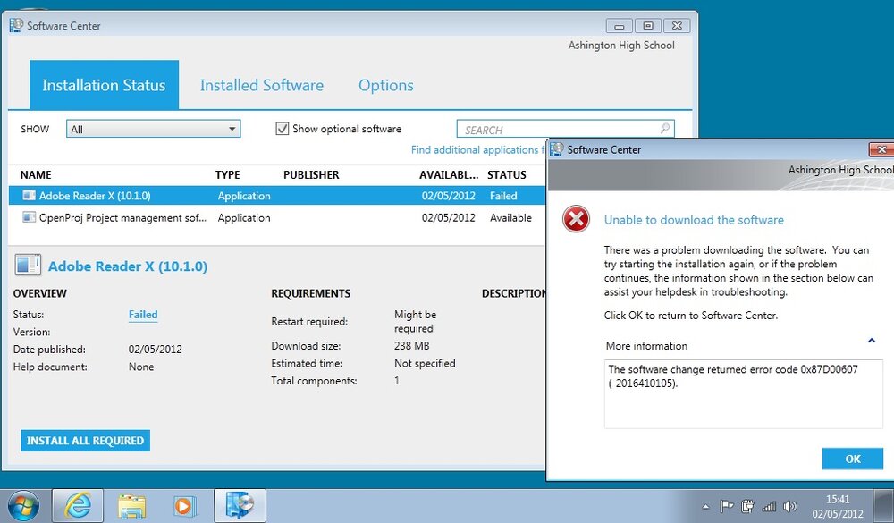Click the large Adobe Reader X details icon
Viewport: 894px width, 523px height.
(x=28, y=266)
